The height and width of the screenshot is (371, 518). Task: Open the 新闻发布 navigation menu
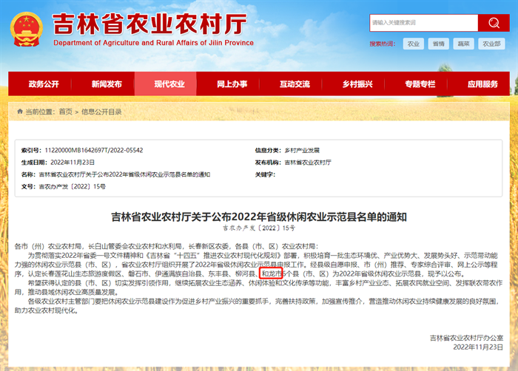click(x=107, y=84)
